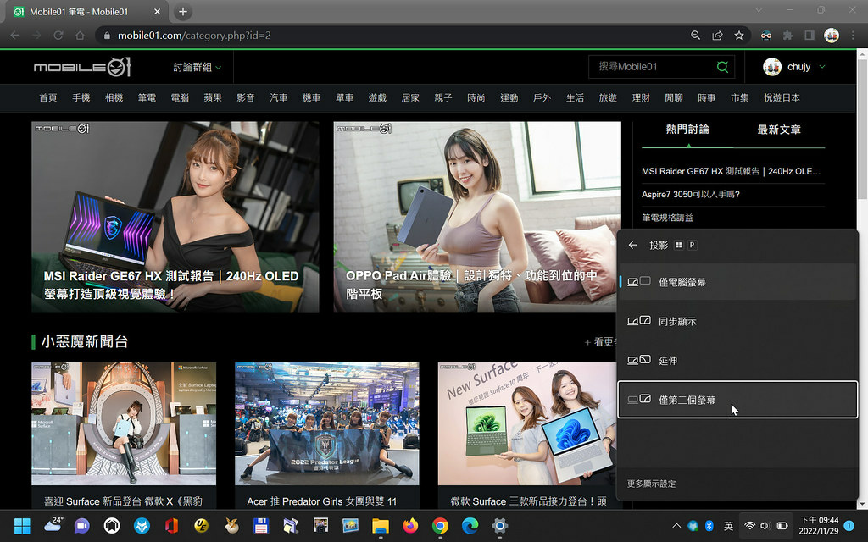
Task: Switch to the 熱門討論 tab
Action: point(687,130)
